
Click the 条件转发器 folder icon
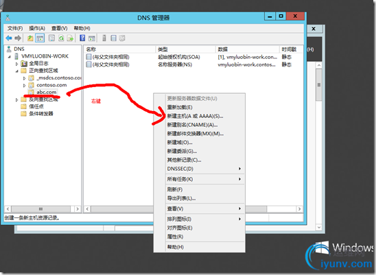[x=23, y=114]
